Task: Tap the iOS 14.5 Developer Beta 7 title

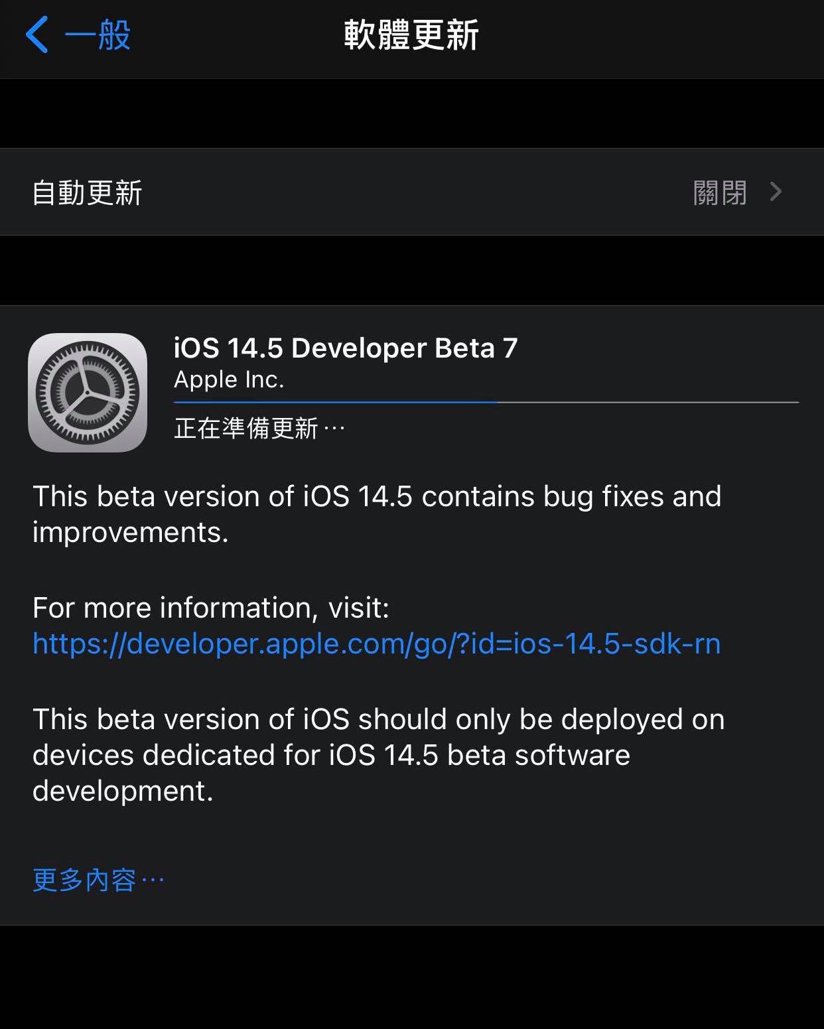Action: click(346, 348)
